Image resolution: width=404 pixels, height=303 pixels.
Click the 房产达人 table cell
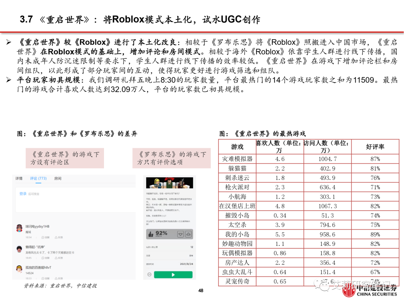pos(237,263)
